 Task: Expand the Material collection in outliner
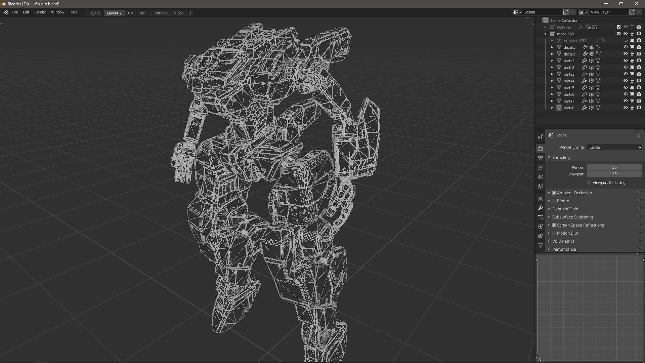(x=546, y=27)
